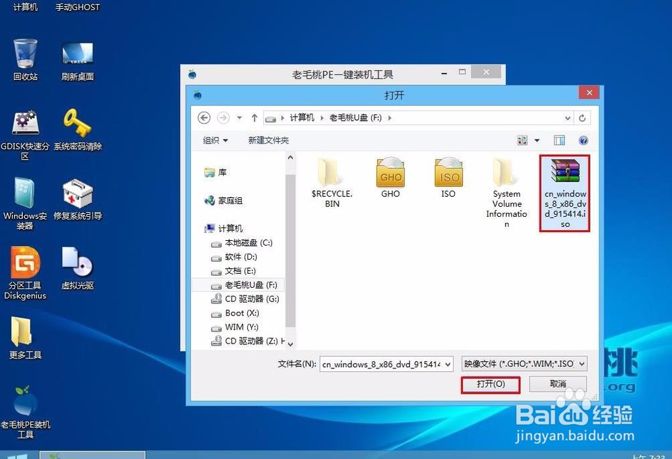The image size is (672, 459).
Task: Show the preview pane
Action: point(559,140)
